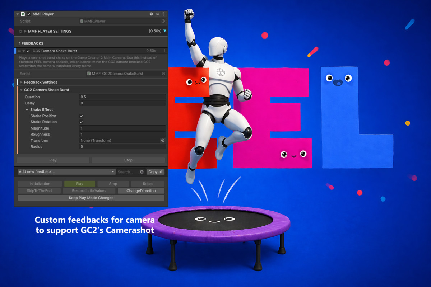The height and width of the screenshot is (287, 431).
Task: Click the ChangeDirection button
Action: [x=141, y=191]
